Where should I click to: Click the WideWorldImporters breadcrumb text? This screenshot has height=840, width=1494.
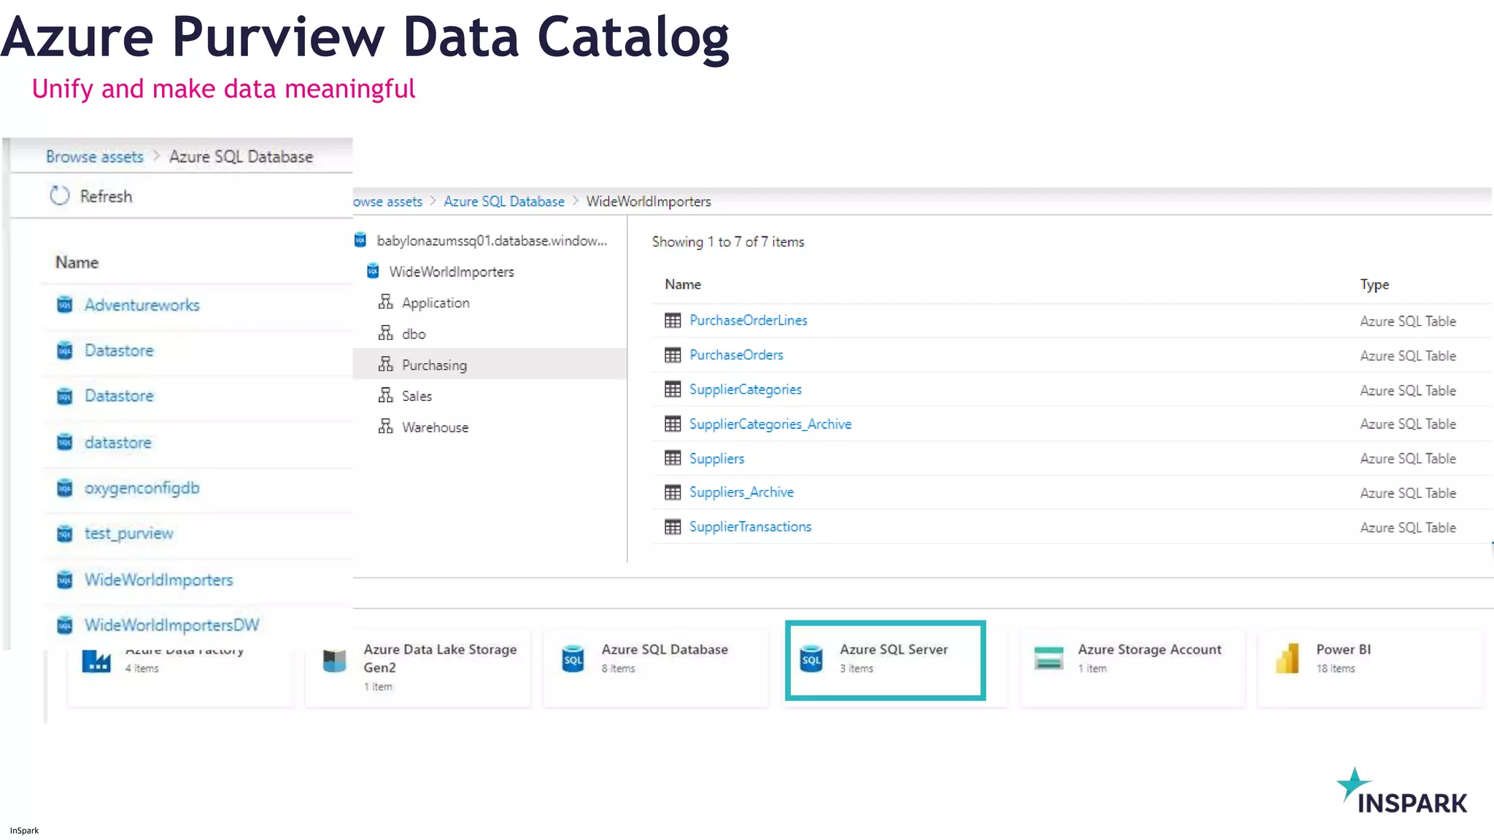pyautogui.click(x=649, y=201)
